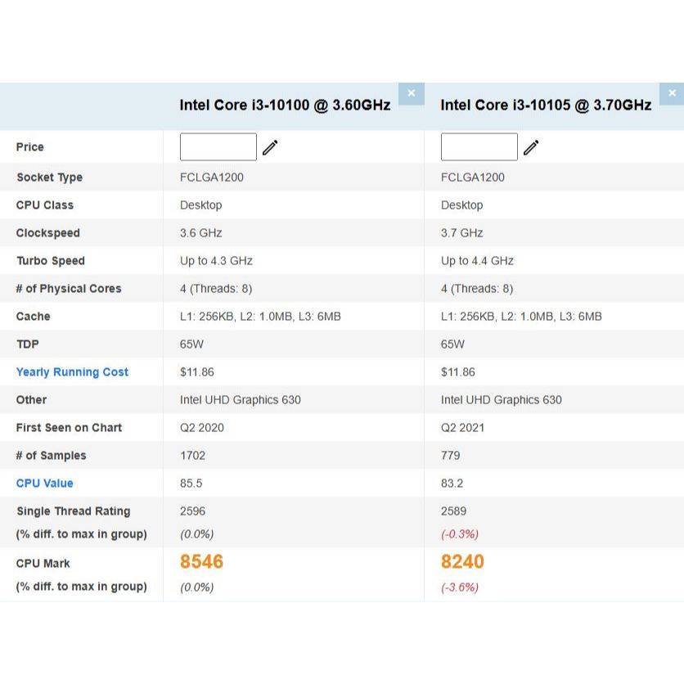This screenshot has width=684, height=684.
Task: Click the pencil icon for i3-10100 price
Action: (270, 147)
